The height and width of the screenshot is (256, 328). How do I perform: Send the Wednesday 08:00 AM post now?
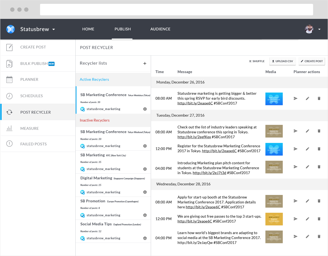[295, 201]
